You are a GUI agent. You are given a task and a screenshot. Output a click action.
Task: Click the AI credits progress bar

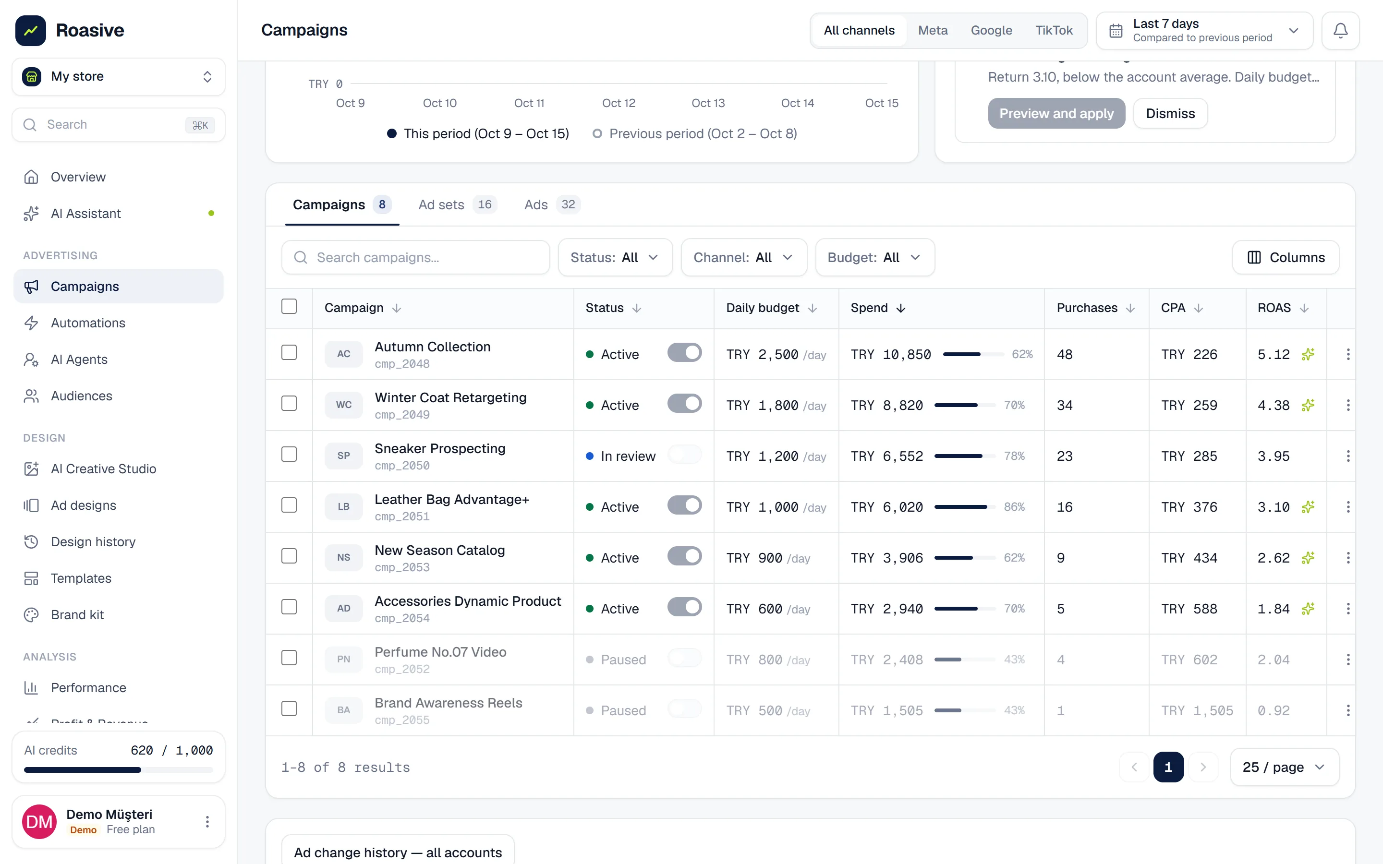(x=118, y=770)
